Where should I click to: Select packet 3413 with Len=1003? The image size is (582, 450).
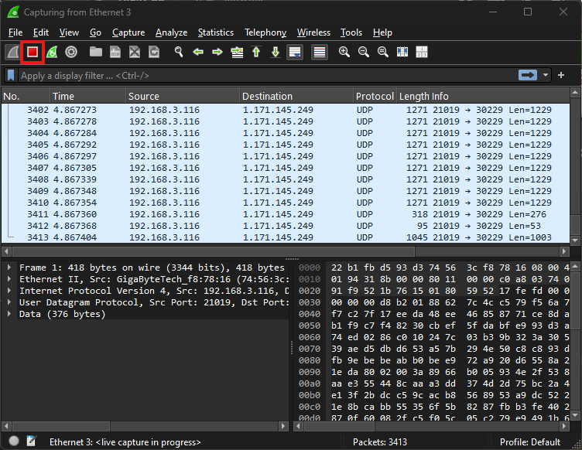tap(286, 237)
